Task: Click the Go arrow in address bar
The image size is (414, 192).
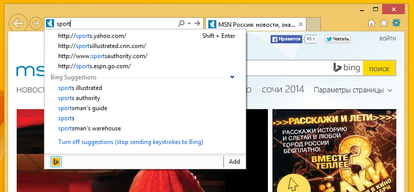Action: coord(197,23)
